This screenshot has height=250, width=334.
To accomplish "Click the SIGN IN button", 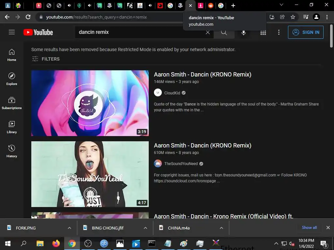I will coord(306,32).
